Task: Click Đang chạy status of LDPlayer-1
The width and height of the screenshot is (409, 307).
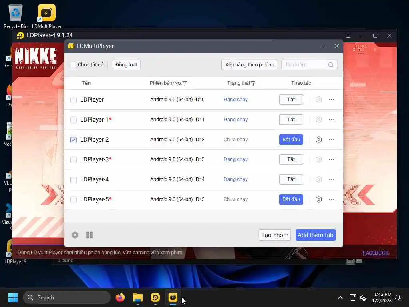Action: coord(236,120)
